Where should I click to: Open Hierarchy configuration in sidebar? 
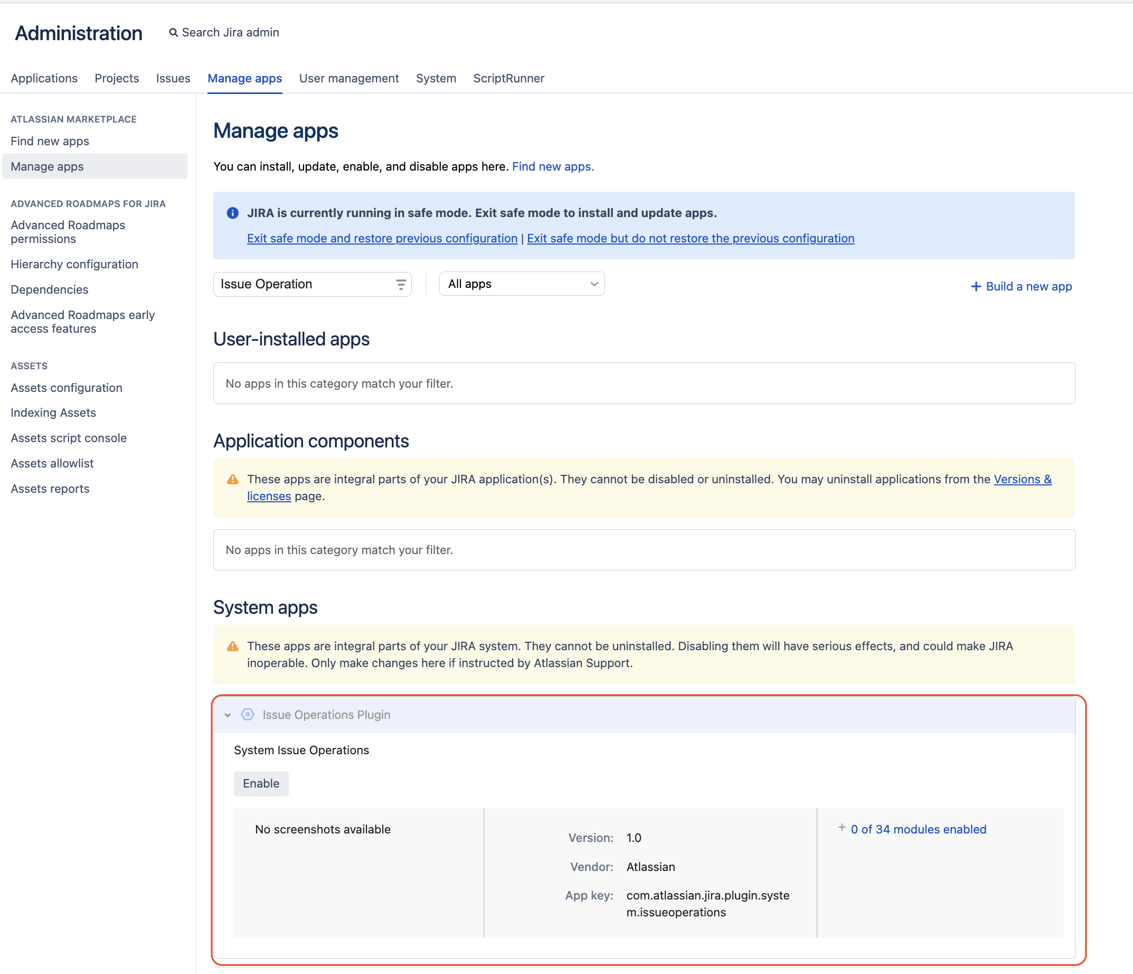74,264
